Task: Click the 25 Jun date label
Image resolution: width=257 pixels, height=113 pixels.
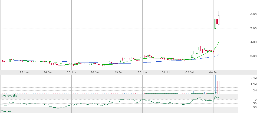Action: (x=72, y=72)
